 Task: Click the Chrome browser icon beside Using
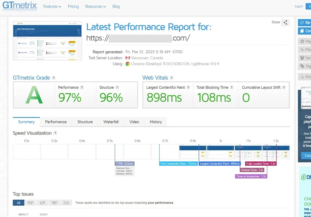pyautogui.click(x=127, y=64)
